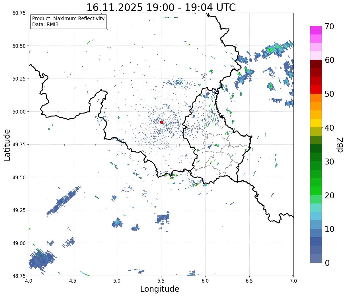
Task: Click the latitude tick label 50.75
Action: [19, 13]
